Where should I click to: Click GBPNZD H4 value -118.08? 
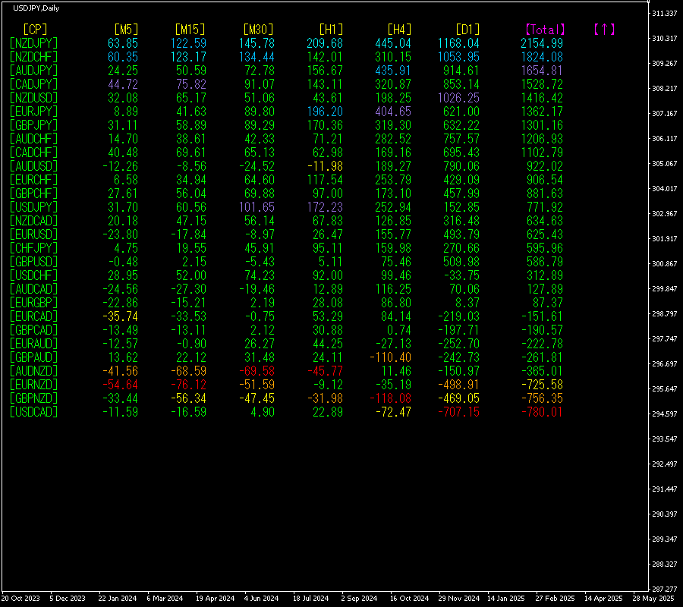(390, 398)
